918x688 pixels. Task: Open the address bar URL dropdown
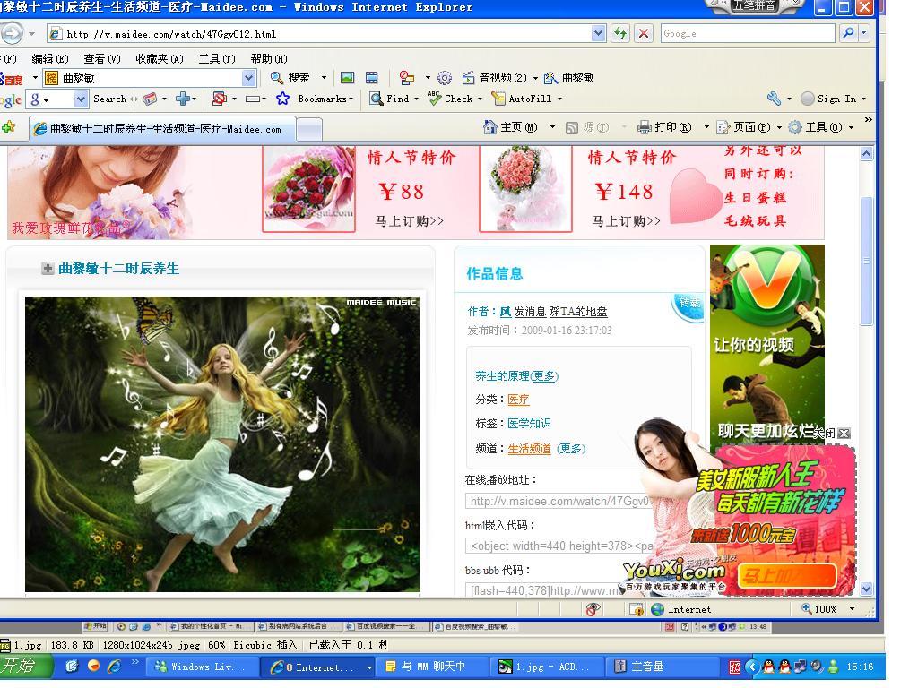coord(599,33)
